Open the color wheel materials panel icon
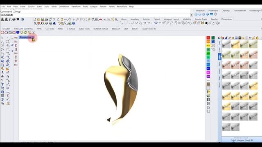262x147 pixels. (219, 38)
